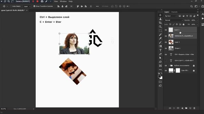Viewport: 204px width, 114px height.
Task: Toggle layer filtering on or off
Action: pos(198,15)
